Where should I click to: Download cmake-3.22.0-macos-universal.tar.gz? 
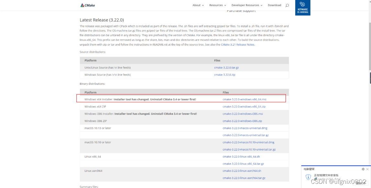(246, 135)
